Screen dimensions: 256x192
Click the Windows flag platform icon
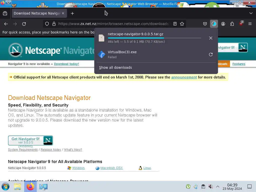69,168
